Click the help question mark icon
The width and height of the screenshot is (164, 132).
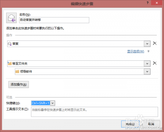click(148, 3)
